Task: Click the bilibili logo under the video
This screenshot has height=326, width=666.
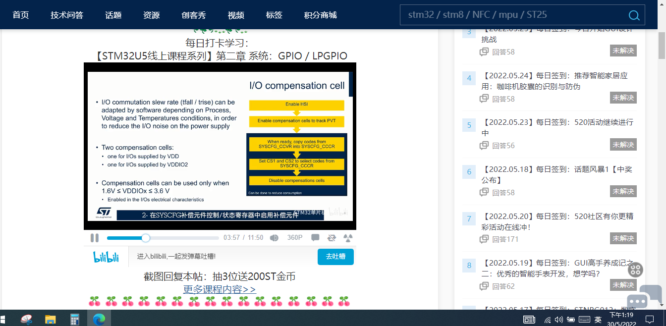Action: [x=107, y=257]
